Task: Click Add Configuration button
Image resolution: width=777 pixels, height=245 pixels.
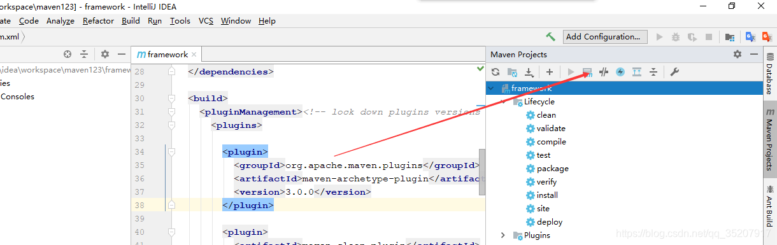Action: [x=605, y=37]
